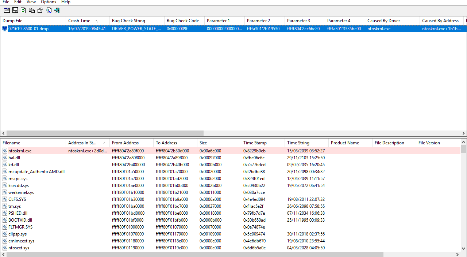Open Properties via the toolbar icon
Image resolution: width=467 pixels, height=257 pixels.
(40, 10)
